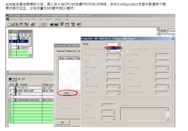
Task: Click the Length input field
Action: coord(109,105)
